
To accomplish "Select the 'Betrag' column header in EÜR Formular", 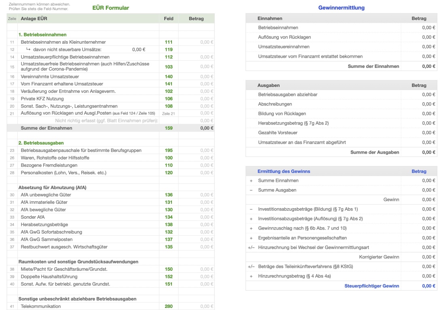I will (x=196, y=19).
